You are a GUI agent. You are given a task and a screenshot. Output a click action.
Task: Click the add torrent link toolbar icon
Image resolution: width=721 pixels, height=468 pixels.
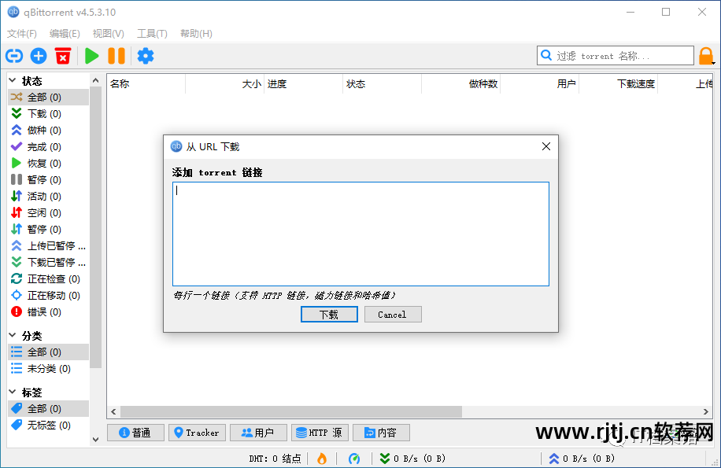point(14,56)
